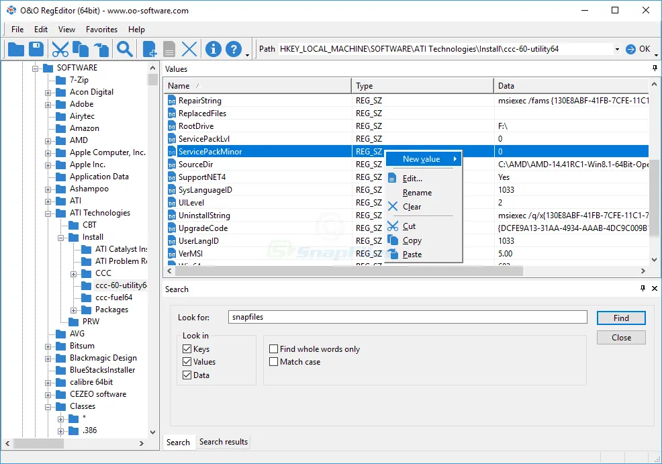Click the OK go arrow icon
The width and height of the screenshot is (662, 464).
tap(630, 50)
